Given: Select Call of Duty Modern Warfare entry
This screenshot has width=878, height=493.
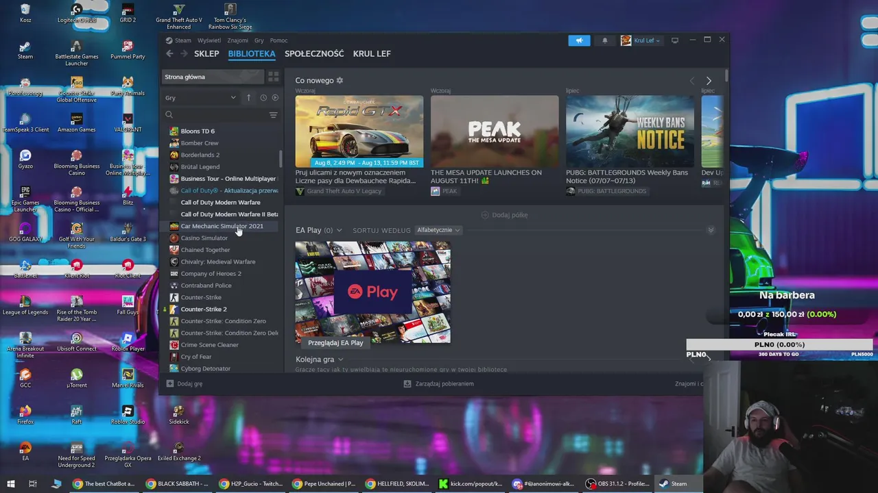Looking at the screenshot, I should (x=220, y=203).
